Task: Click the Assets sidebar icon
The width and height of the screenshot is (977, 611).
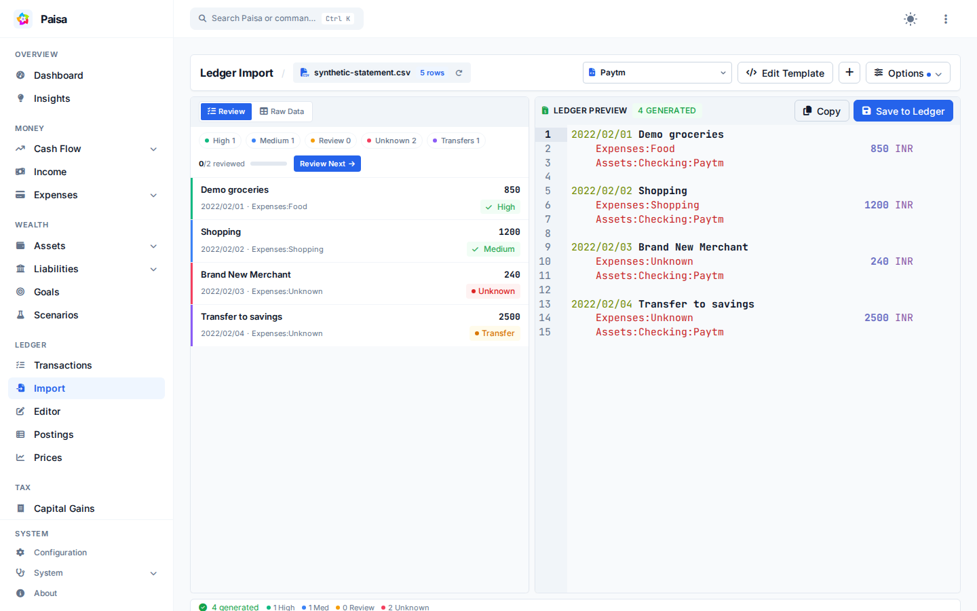Action: coord(20,246)
